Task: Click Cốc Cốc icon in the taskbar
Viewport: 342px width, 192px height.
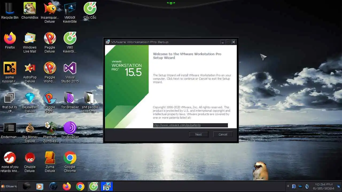Action: pos(93,186)
